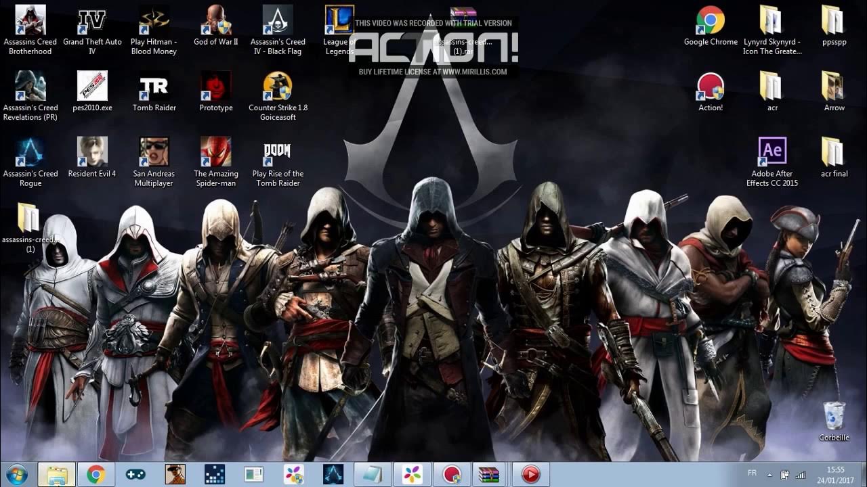Open the Corbeille recycle bin

834,421
